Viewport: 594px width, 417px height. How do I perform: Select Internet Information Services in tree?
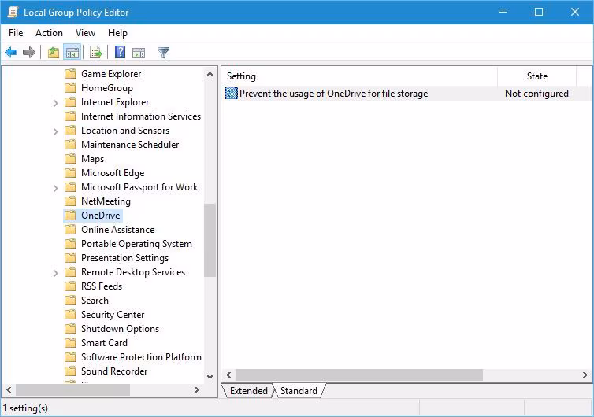[141, 116]
